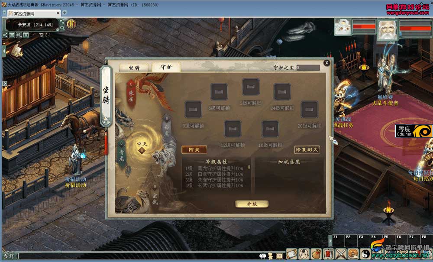Click the locked slot labeled 20级可解锁

coord(309,110)
